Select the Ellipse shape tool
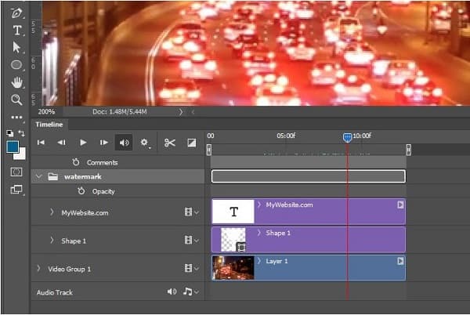The width and height of the screenshot is (470, 315). pos(16,65)
